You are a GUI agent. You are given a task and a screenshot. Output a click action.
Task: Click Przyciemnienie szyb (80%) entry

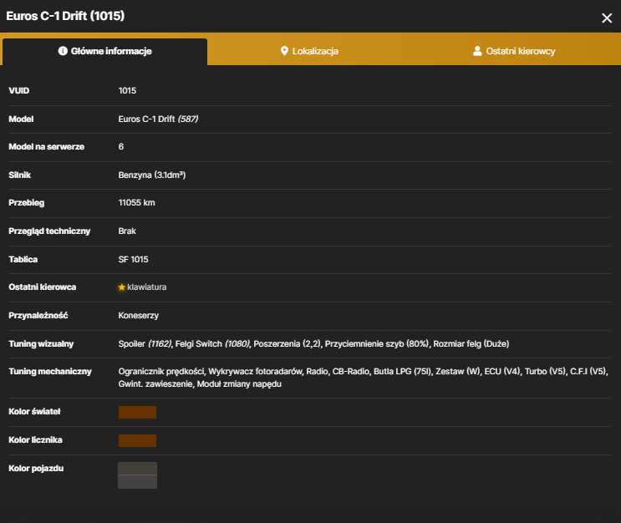[377, 343]
